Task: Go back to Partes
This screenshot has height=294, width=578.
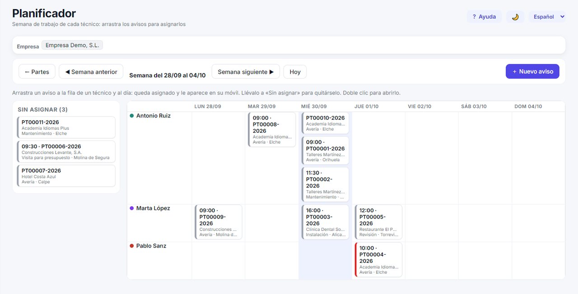Action: tap(37, 72)
